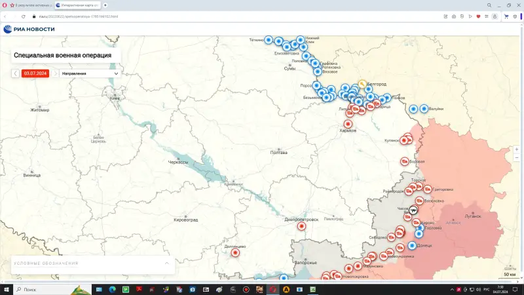524x295 pixels.
Task: Open a new browser tab
Action: [x=105, y=5]
